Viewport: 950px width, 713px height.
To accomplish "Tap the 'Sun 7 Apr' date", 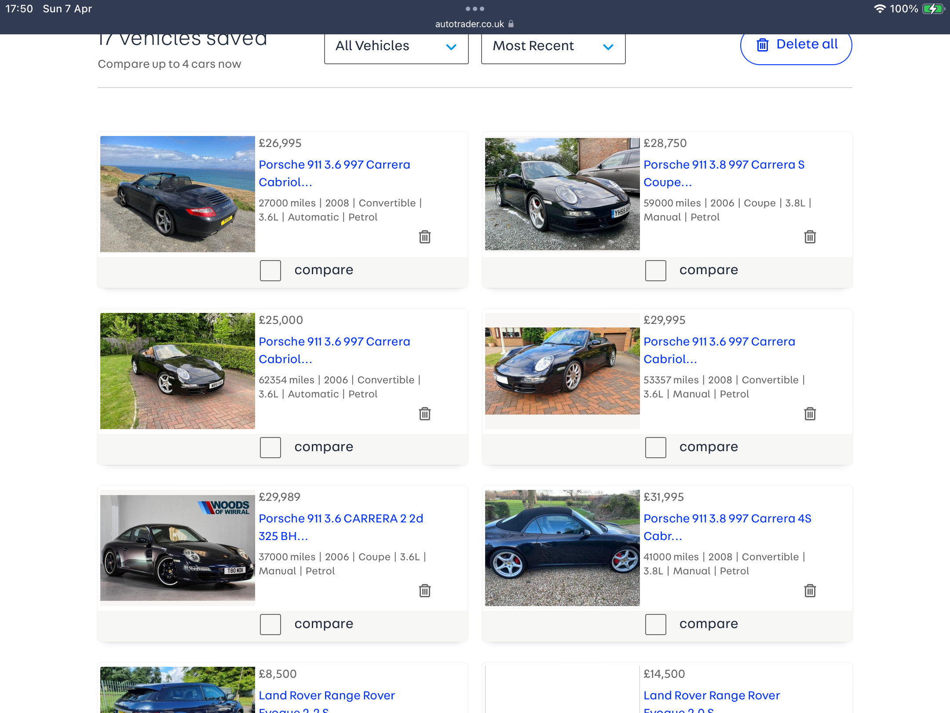I will click(x=67, y=9).
